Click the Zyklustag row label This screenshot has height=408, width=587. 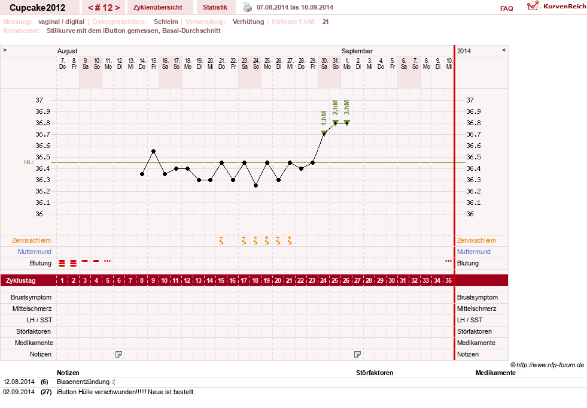[20, 280]
